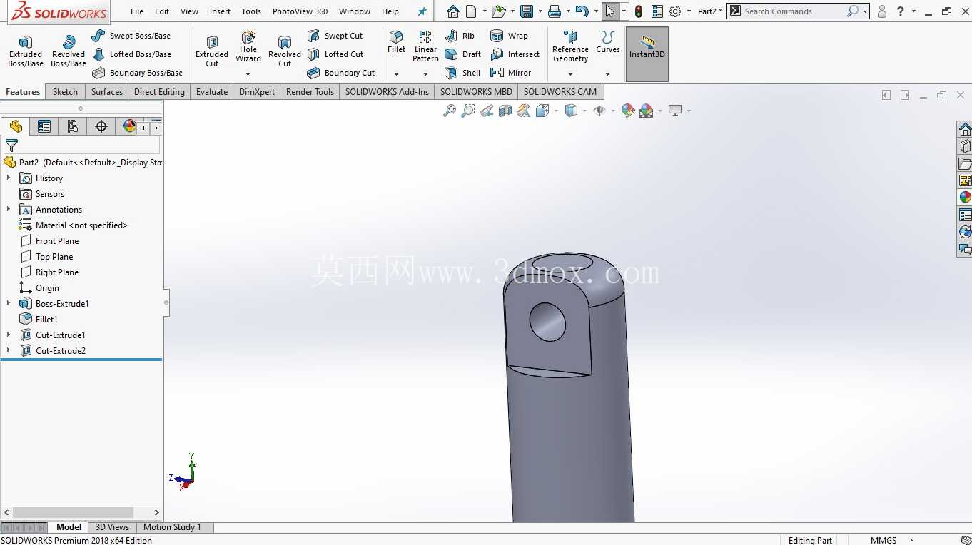The width and height of the screenshot is (972, 545).
Task: Select the Lofted Cut tool
Action: [335, 54]
